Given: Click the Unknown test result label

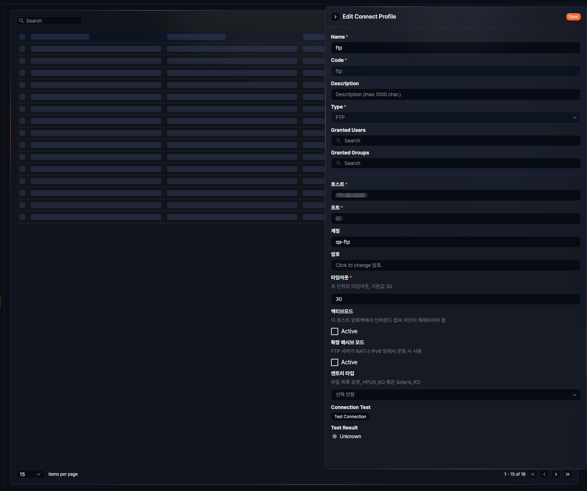Looking at the screenshot, I should tap(350, 436).
